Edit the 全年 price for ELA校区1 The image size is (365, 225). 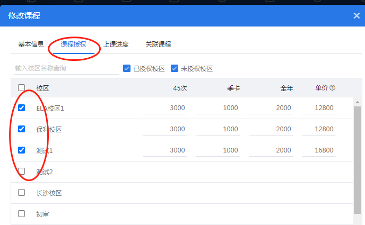pyautogui.click(x=271, y=108)
